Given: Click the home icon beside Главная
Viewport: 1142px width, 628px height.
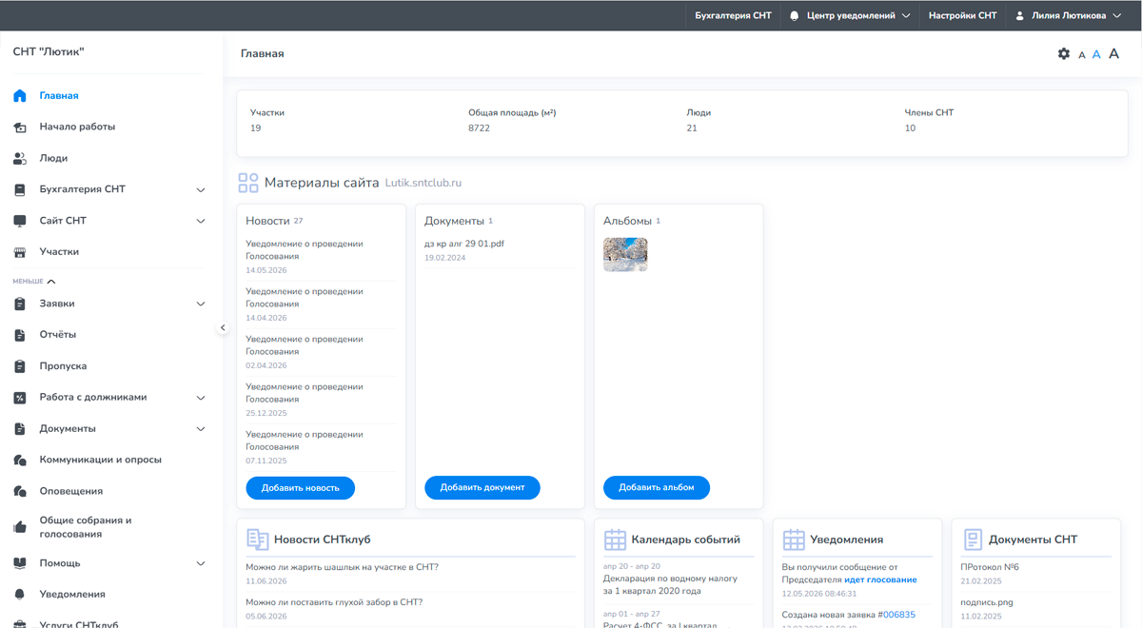Looking at the screenshot, I should [x=20, y=96].
